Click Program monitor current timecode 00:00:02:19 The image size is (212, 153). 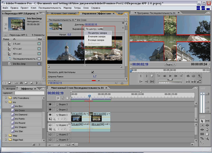point(140,64)
